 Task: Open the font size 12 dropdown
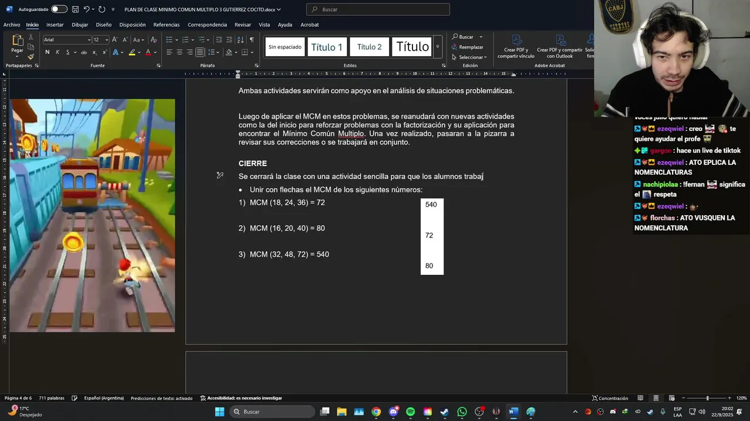[106, 40]
